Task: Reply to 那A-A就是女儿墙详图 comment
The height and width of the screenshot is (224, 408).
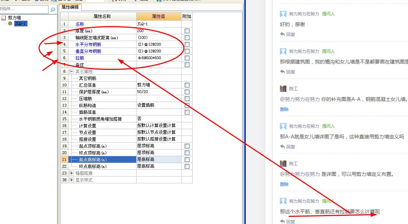Action: (x=287, y=147)
